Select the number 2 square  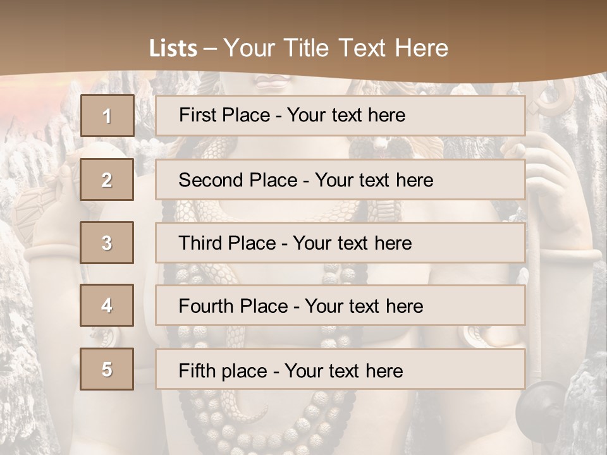(x=107, y=180)
